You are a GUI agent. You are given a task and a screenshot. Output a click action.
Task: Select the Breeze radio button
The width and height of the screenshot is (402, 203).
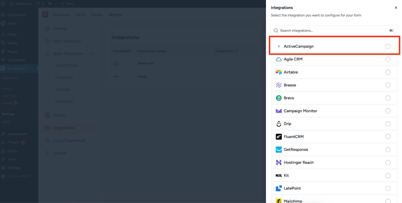point(388,85)
